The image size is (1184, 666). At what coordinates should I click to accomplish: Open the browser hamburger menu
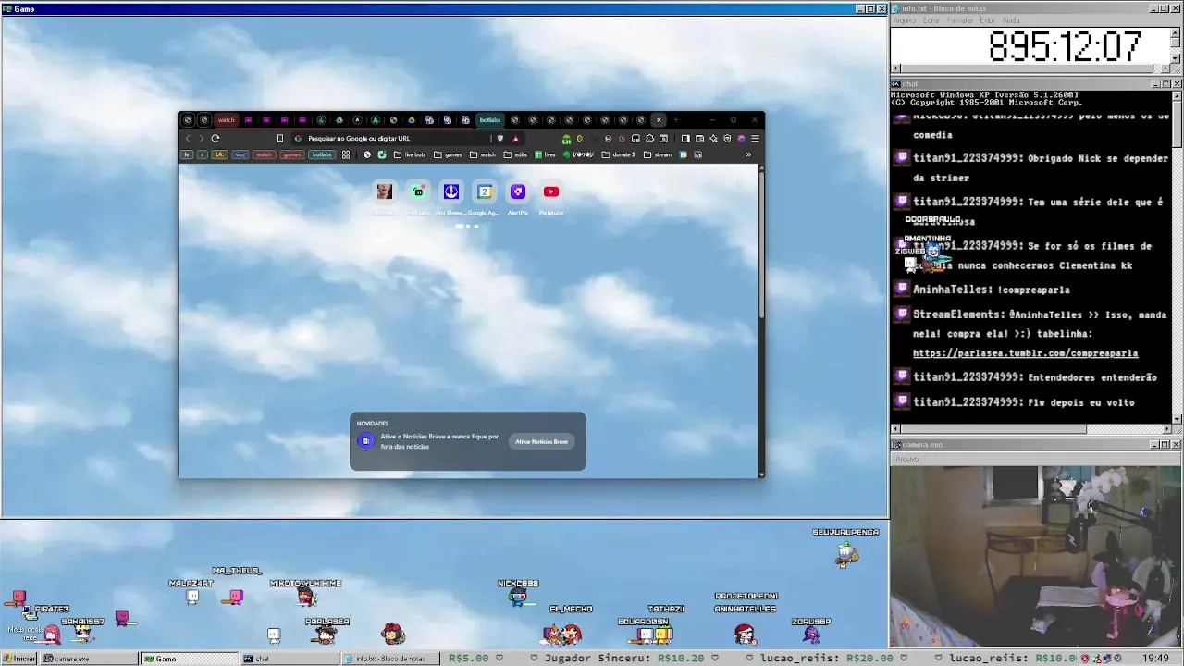click(755, 139)
